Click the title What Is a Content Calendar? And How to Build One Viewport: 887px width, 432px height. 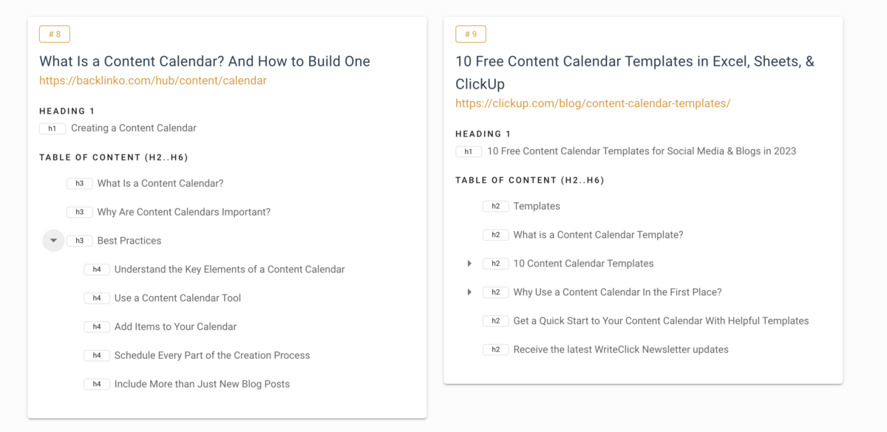click(204, 61)
